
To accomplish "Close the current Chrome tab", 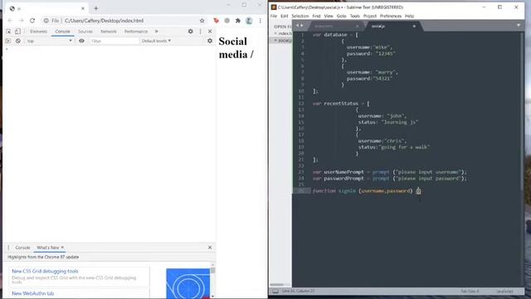I will tap(83, 8).
